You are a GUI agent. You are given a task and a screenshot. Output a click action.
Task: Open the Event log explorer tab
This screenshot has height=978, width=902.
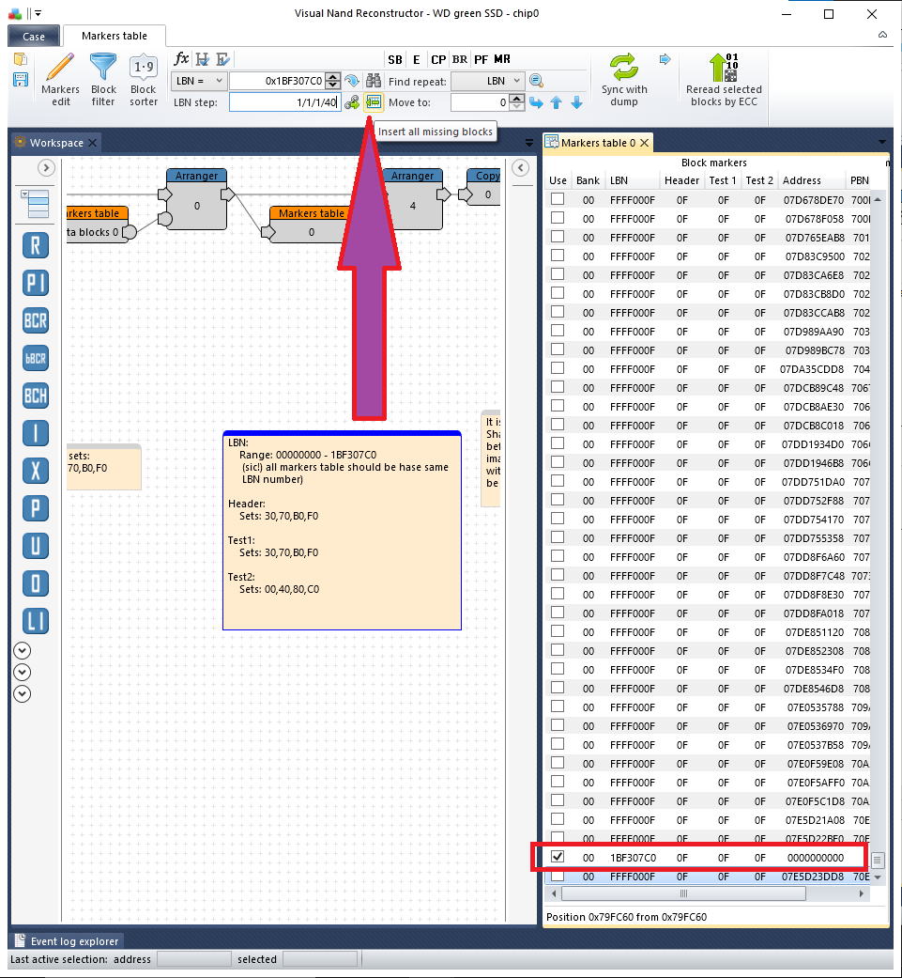(68, 941)
